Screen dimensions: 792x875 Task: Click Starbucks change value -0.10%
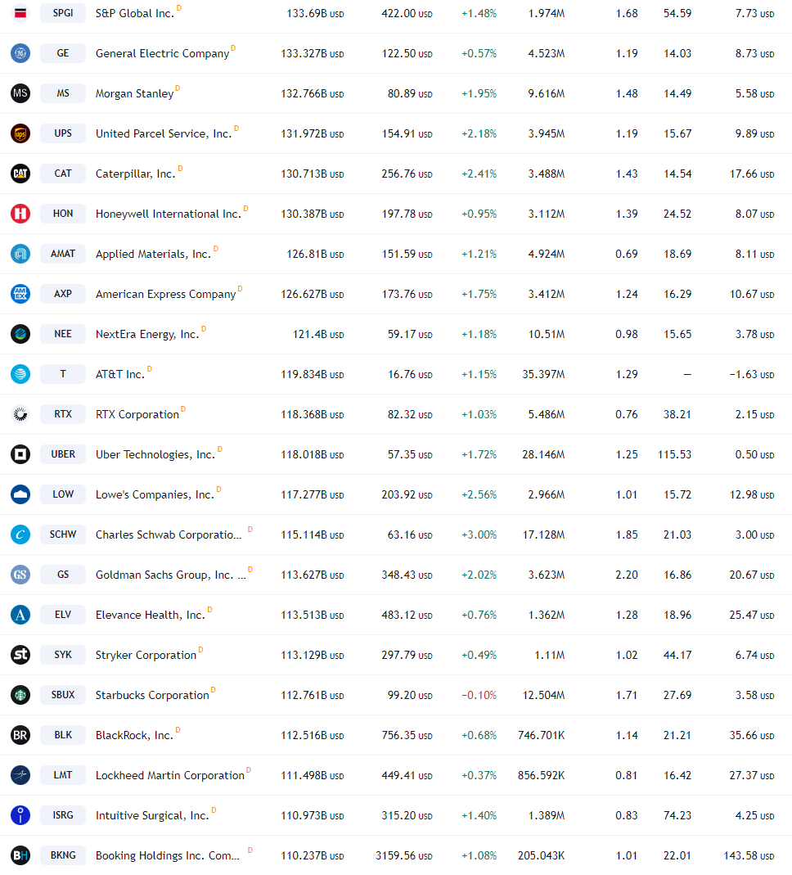coord(479,695)
